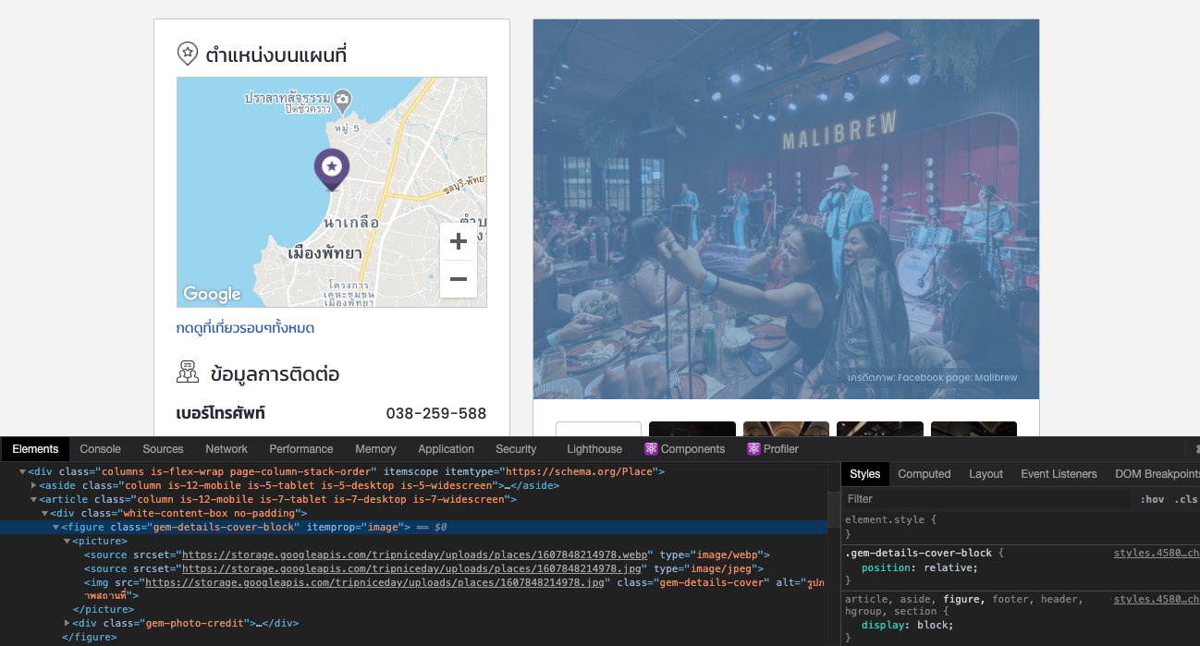Select the fourth gallery thumbnail

point(880,429)
